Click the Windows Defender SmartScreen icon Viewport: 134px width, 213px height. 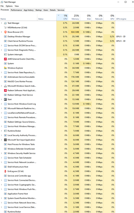coord(5,149)
